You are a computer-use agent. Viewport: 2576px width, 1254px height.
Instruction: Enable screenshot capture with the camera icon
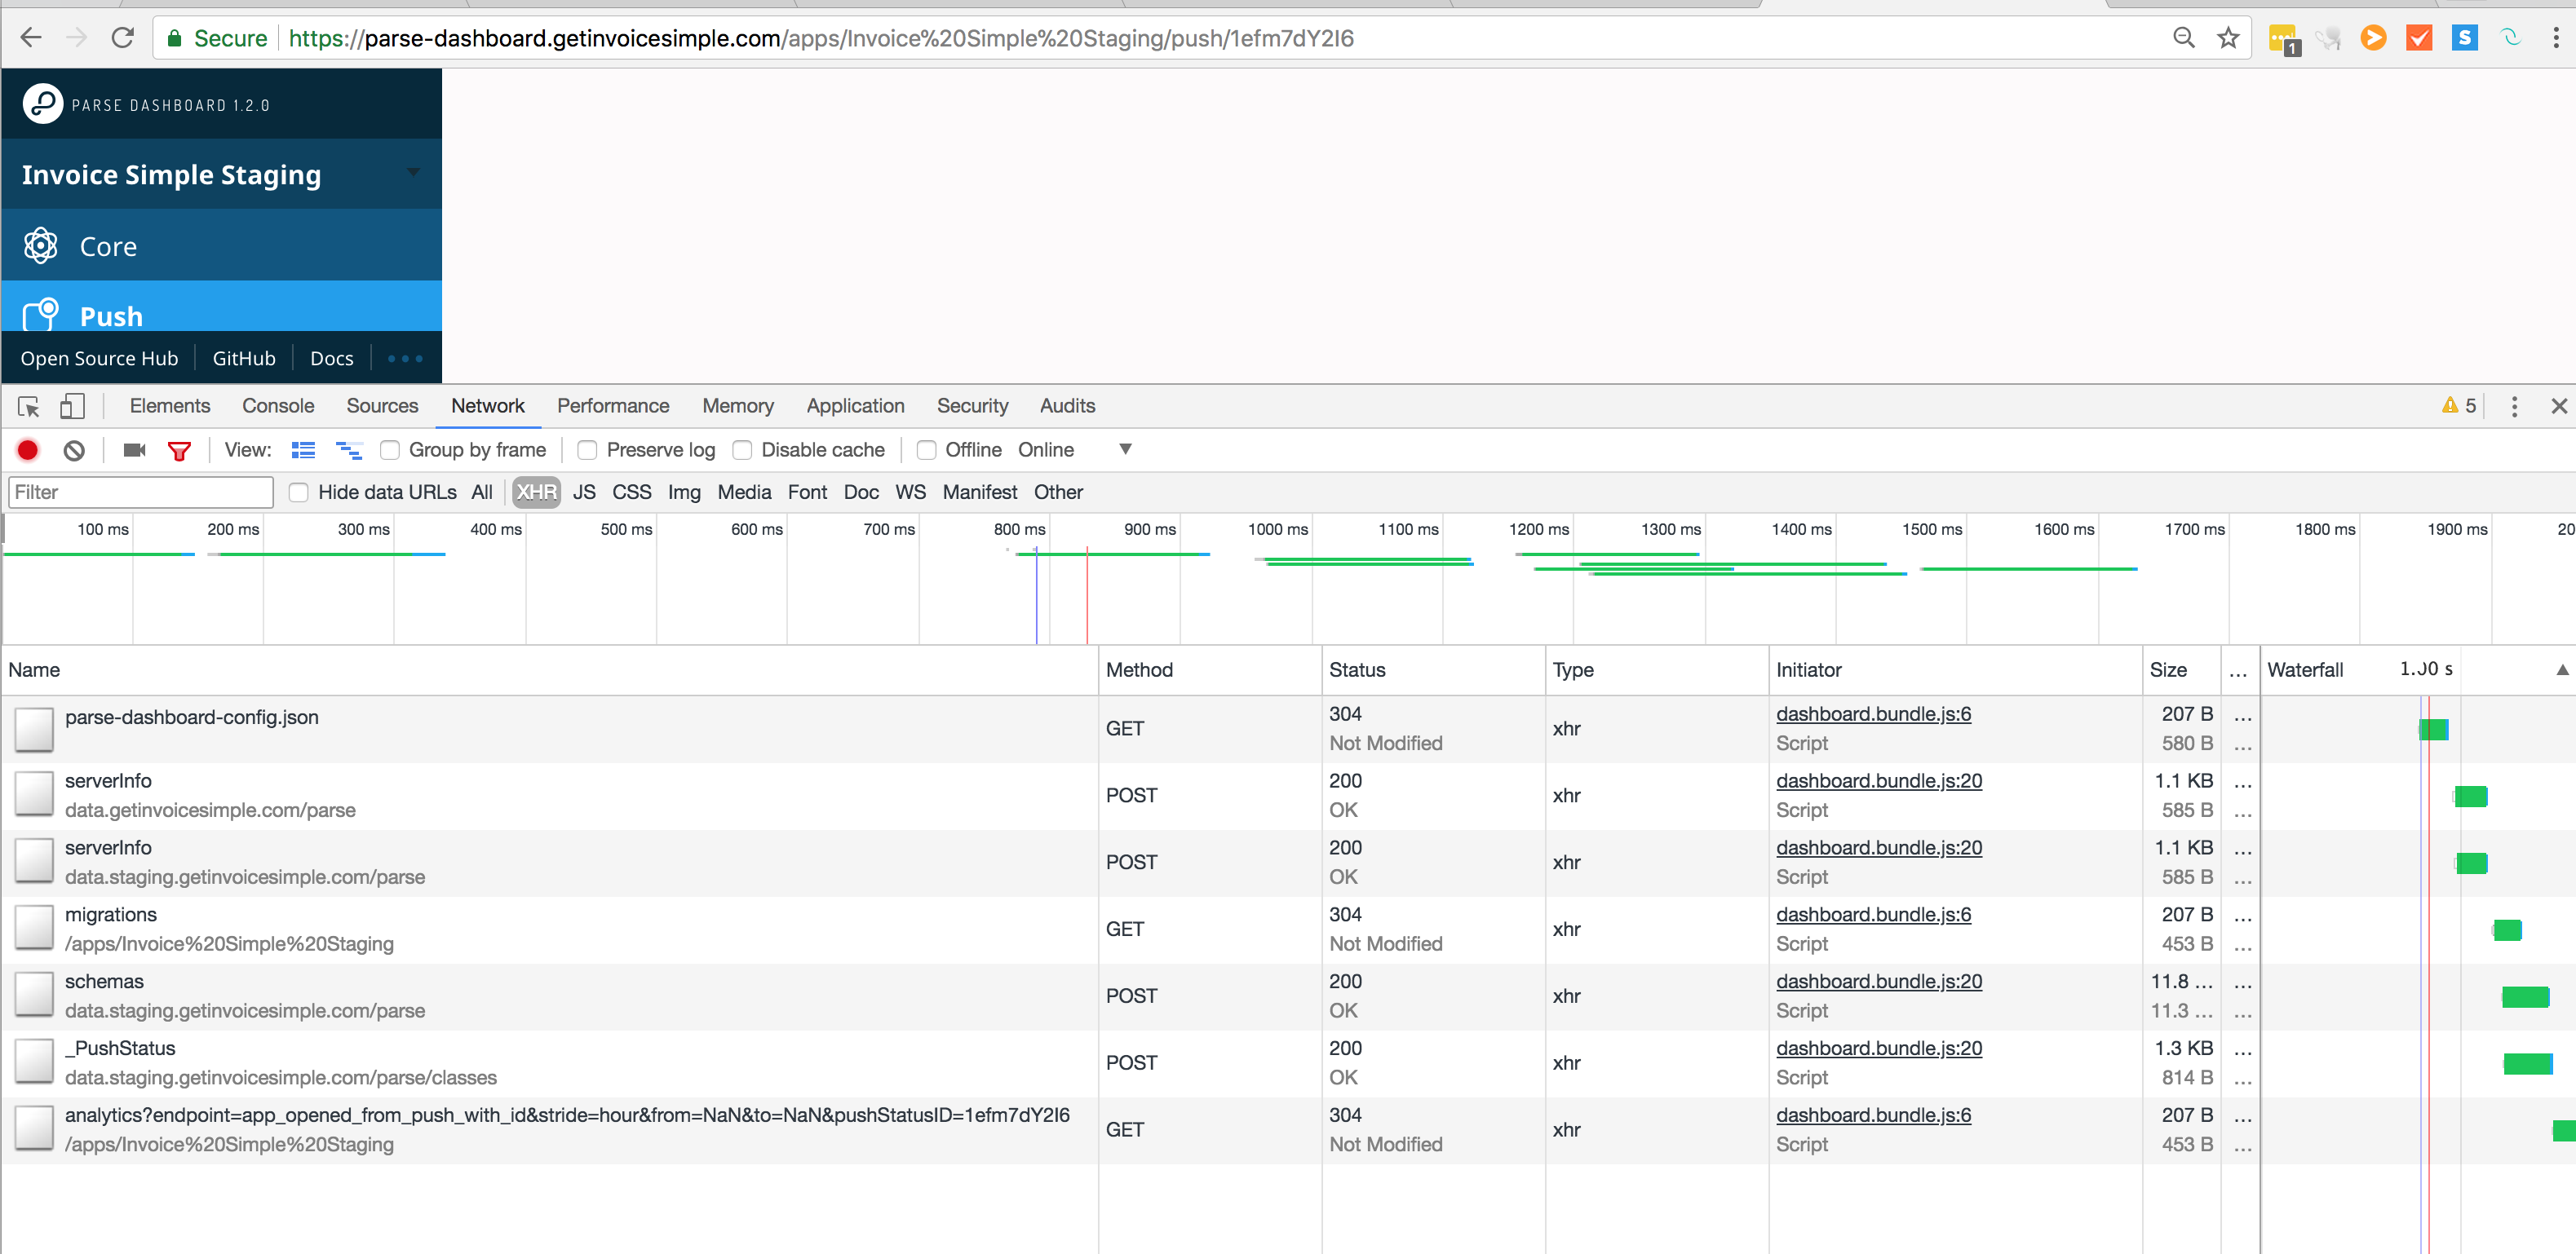(133, 449)
